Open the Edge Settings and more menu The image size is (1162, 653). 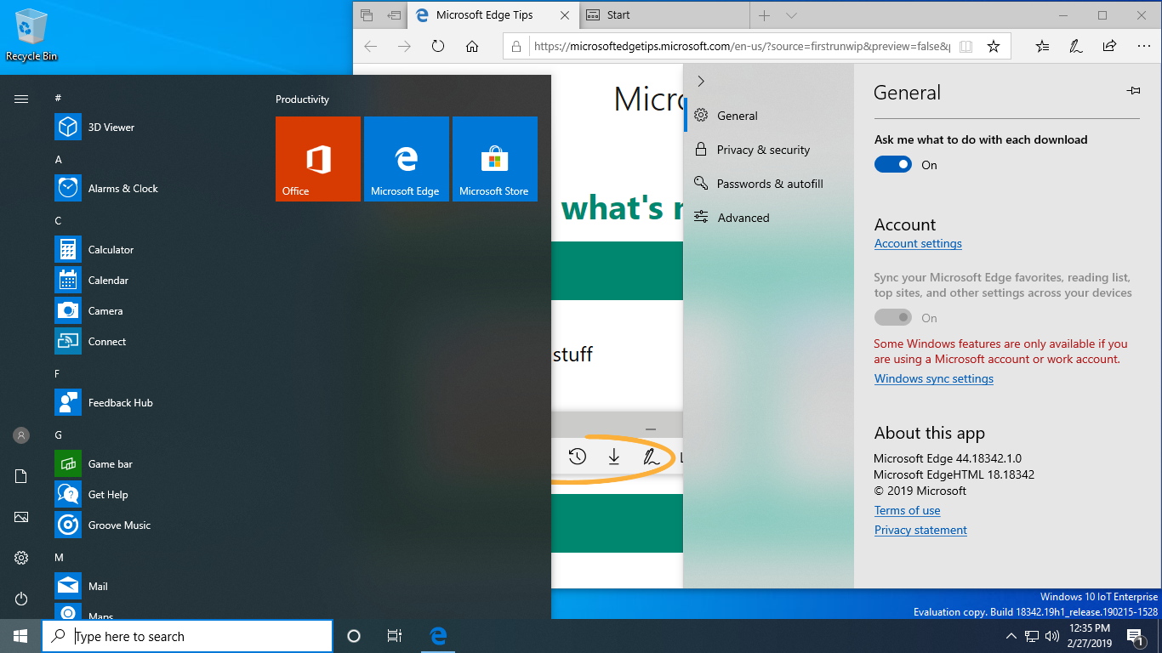click(x=1142, y=47)
